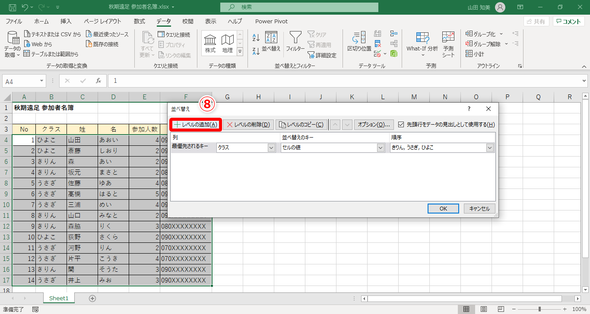Click the 共有 share button
Screen dimensions: 590x314
[x=536, y=22]
